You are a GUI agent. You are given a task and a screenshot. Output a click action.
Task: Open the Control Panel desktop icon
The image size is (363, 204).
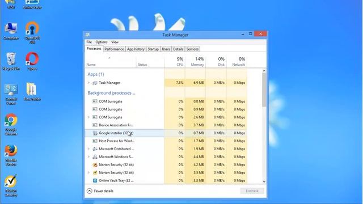click(11, 95)
